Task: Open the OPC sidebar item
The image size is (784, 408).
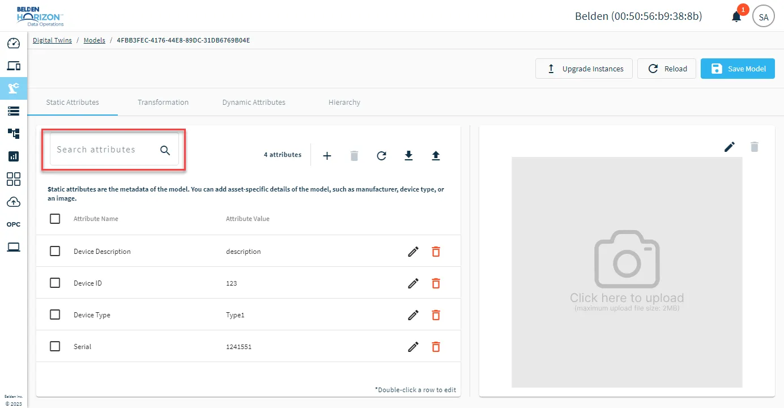Action: tap(14, 224)
